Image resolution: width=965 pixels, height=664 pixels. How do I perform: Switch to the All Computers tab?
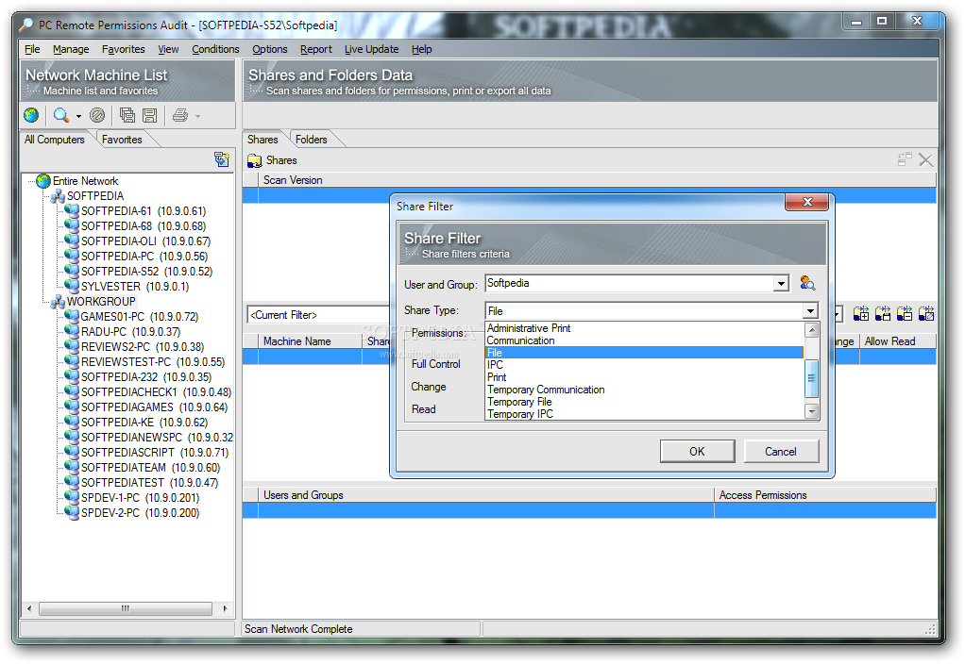pos(54,140)
